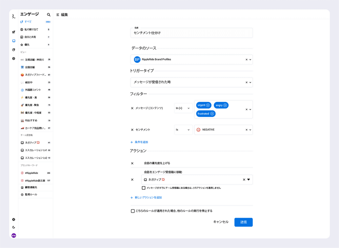The width and height of the screenshot is (339, 248).
Task: Click the 名前 input field
Action: pos(192,33)
